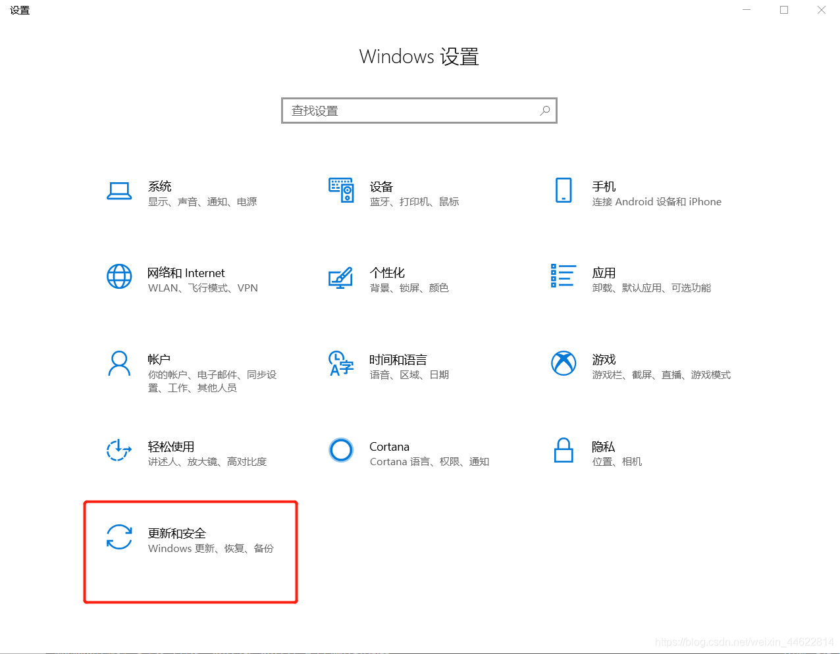Image resolution: width=840 pixels, height=654 pixels.
Task: Click the magnifier icon in search box
Action: click(545, 111)
